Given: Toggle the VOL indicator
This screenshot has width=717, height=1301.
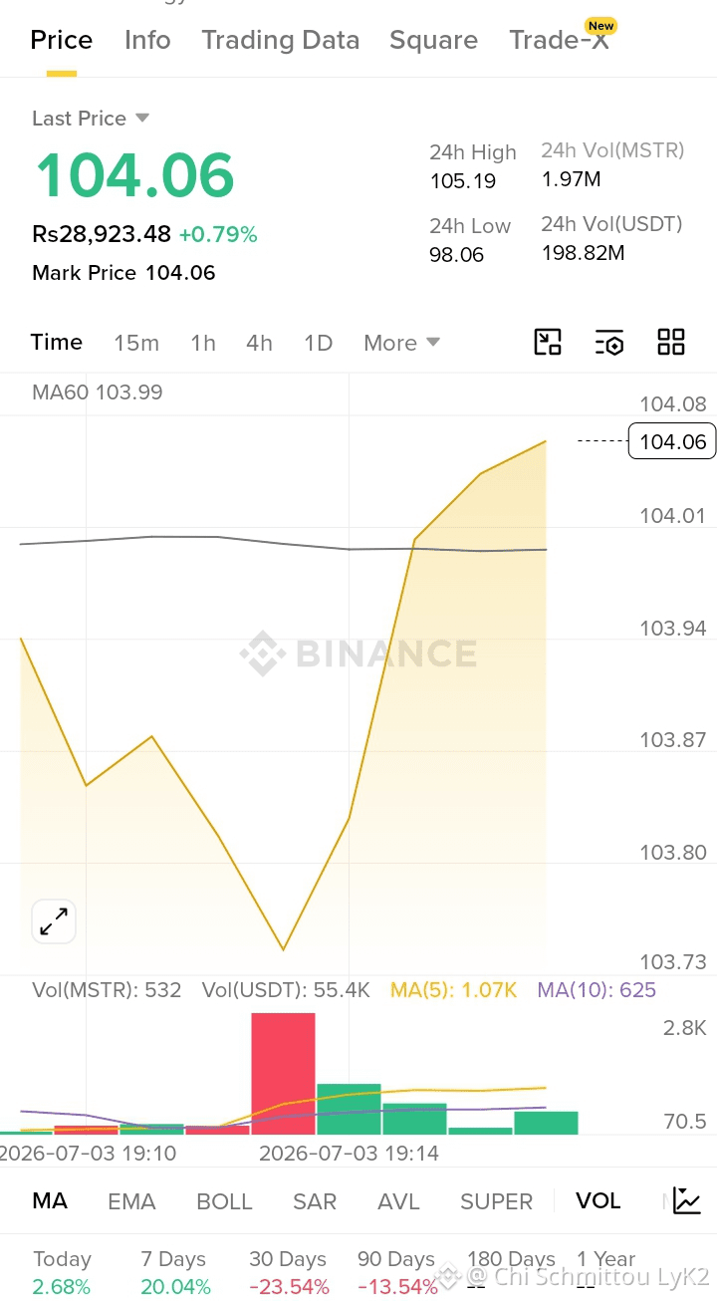Looking at the screenshot, I should [598, 1200].
